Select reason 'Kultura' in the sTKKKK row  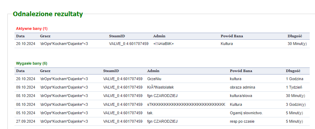(x=236, y=104)
